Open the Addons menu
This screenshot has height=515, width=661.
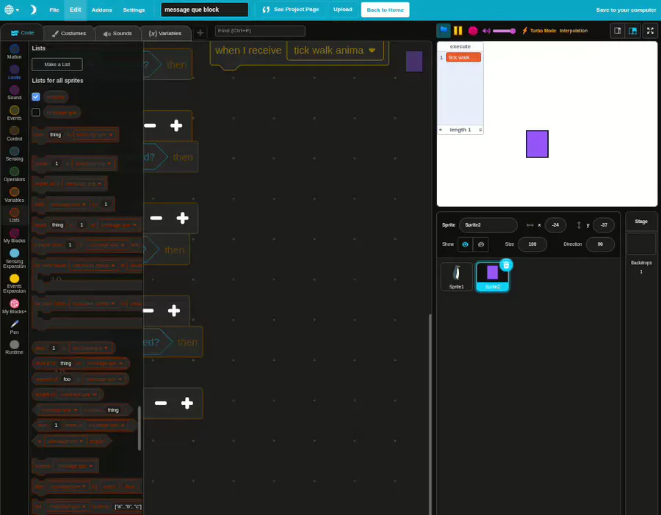click(x=101, y=10)
